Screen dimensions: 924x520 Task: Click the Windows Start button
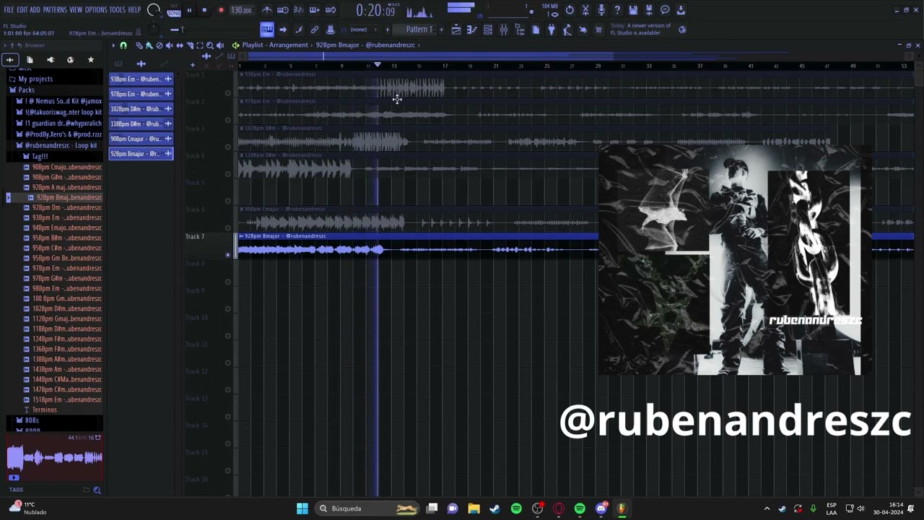302,508
